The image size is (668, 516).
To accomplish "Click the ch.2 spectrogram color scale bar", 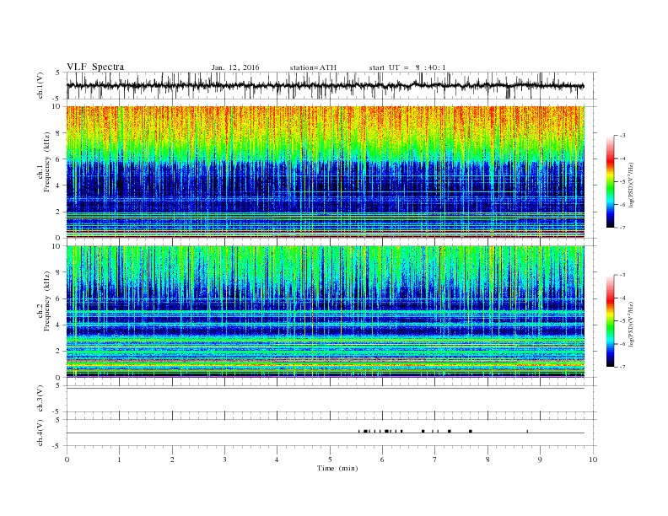I will (x=610, y=320).
